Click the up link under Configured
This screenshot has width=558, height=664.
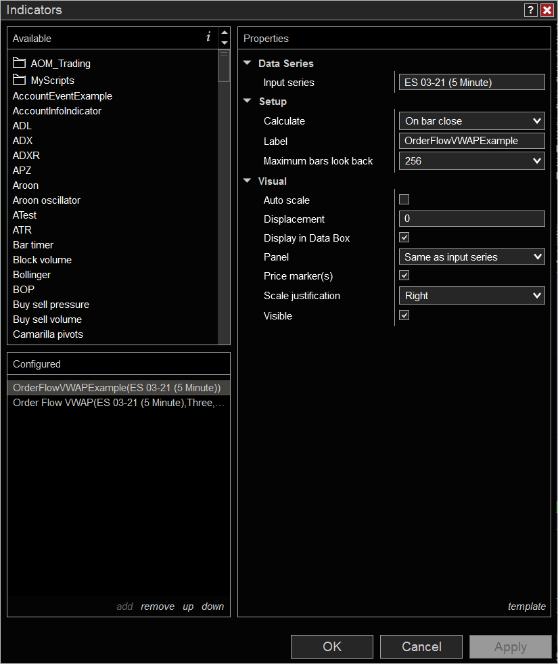pyautogui.click(x=188, y=606)
